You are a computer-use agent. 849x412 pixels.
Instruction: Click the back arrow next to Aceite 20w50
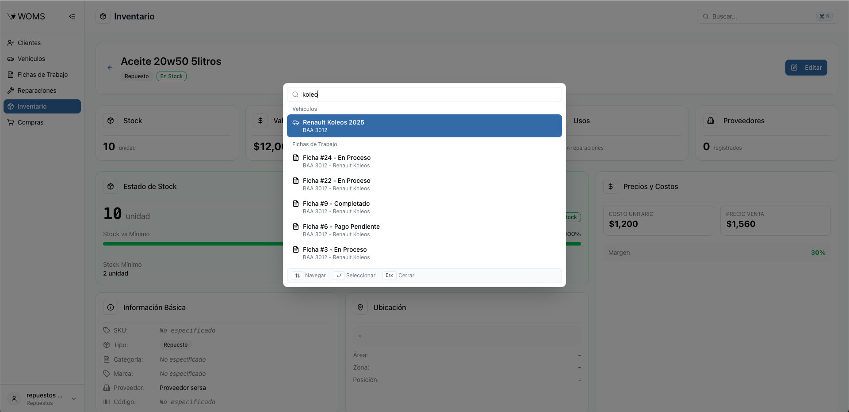click(x=110, y=68)
